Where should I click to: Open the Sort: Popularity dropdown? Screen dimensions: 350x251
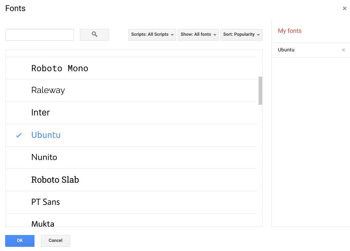[x=241, y=34]
